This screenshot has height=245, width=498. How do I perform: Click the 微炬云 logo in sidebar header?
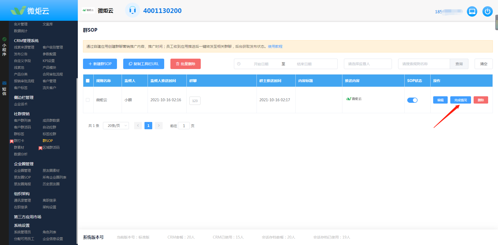(30, 11)
